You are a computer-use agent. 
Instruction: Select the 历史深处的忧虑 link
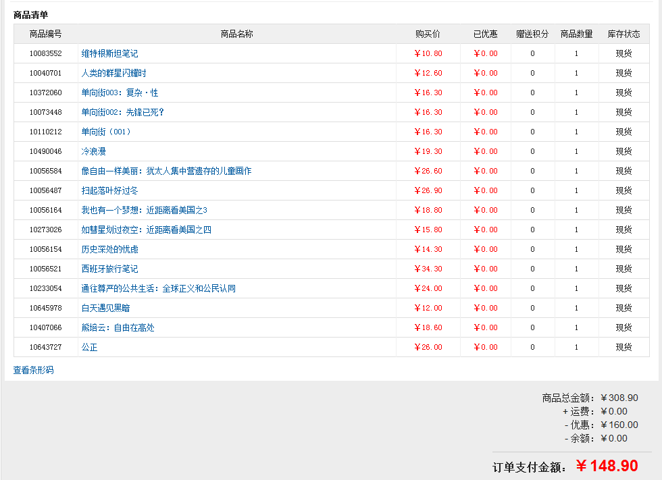tap(109, 249)
